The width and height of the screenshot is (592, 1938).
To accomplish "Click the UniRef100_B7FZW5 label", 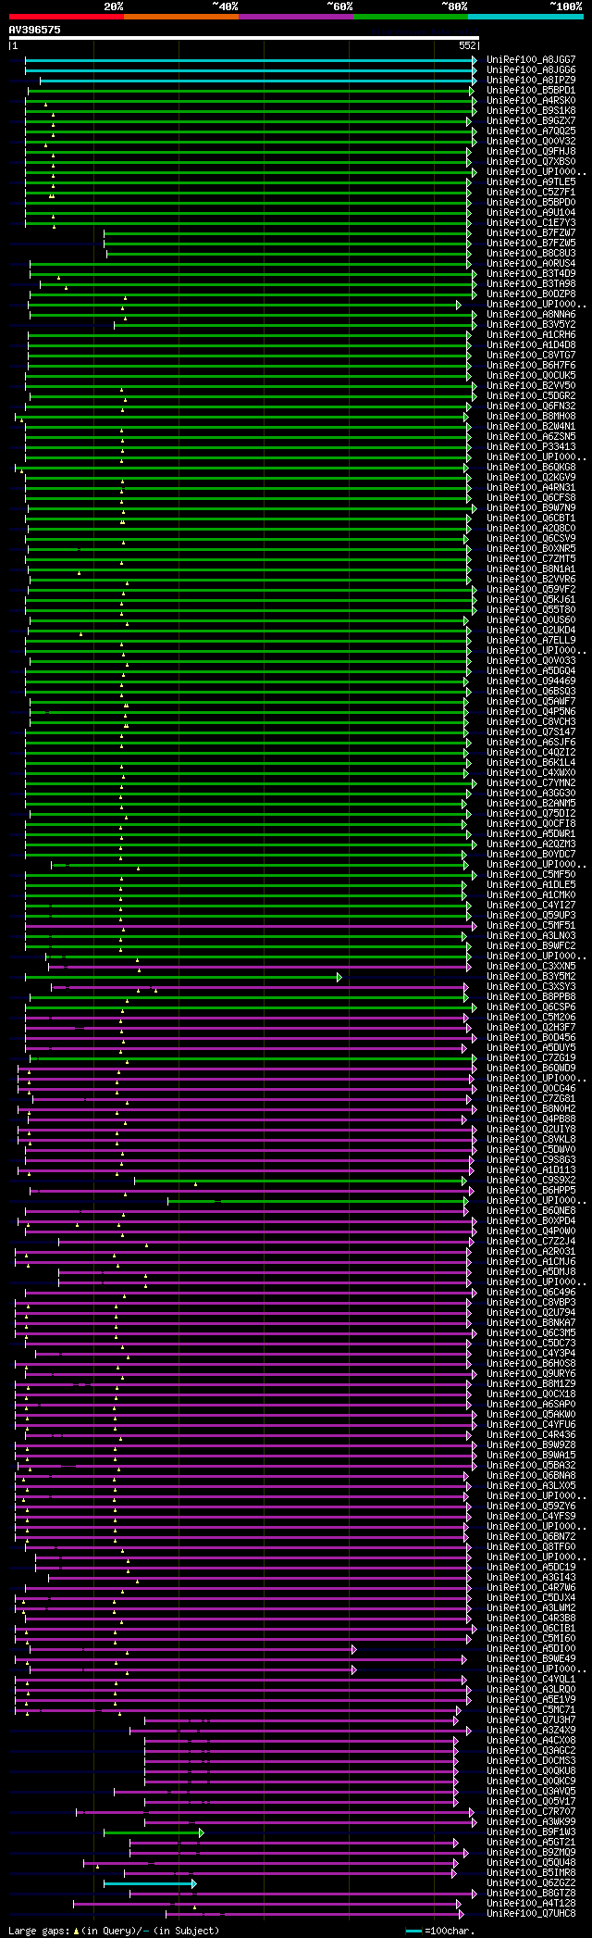I will [531, 244].
